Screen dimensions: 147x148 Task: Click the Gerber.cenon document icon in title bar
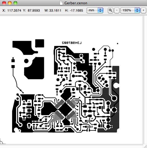(x=61, y=3)
